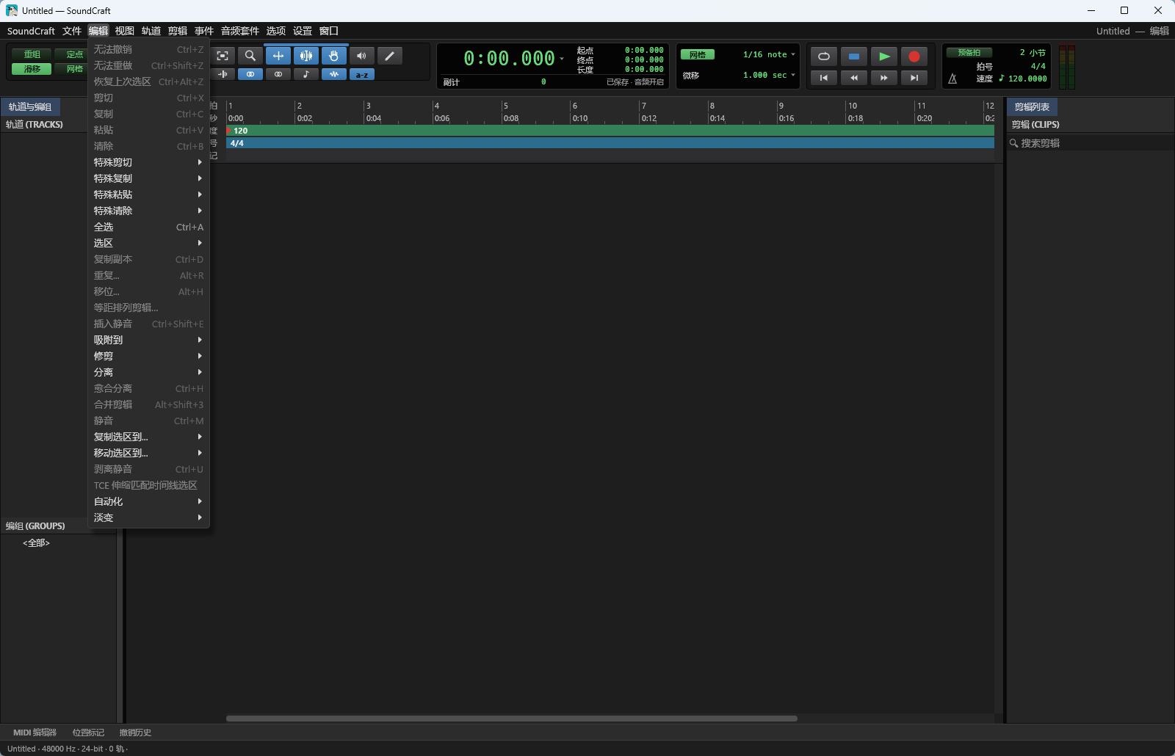Open the 1/16 note grid value dropdown

(x=769, y=54)
